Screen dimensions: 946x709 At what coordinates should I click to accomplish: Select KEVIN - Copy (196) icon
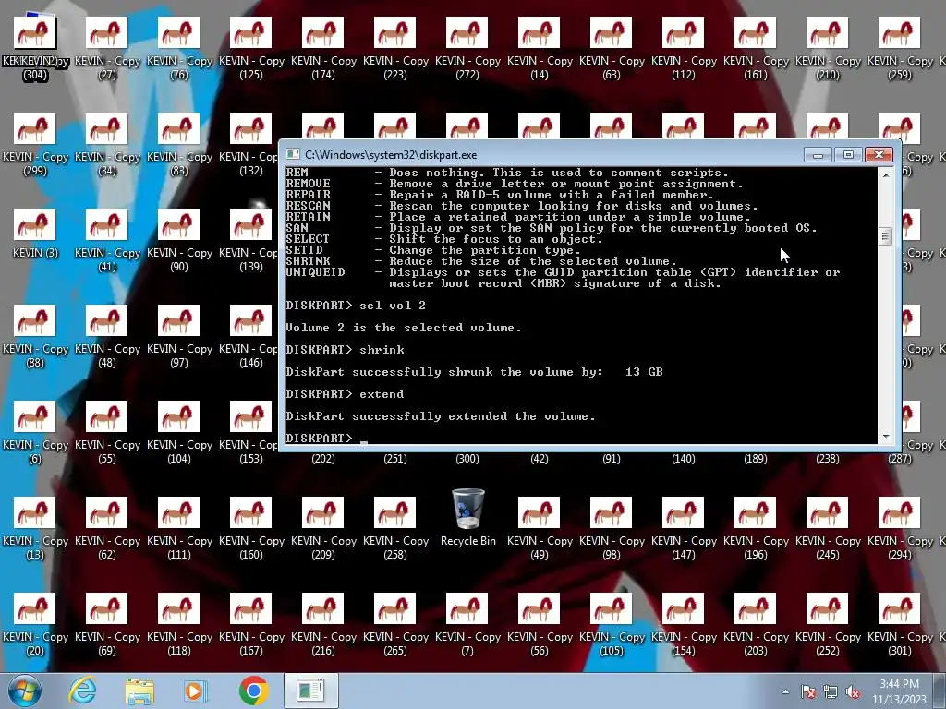756,528
